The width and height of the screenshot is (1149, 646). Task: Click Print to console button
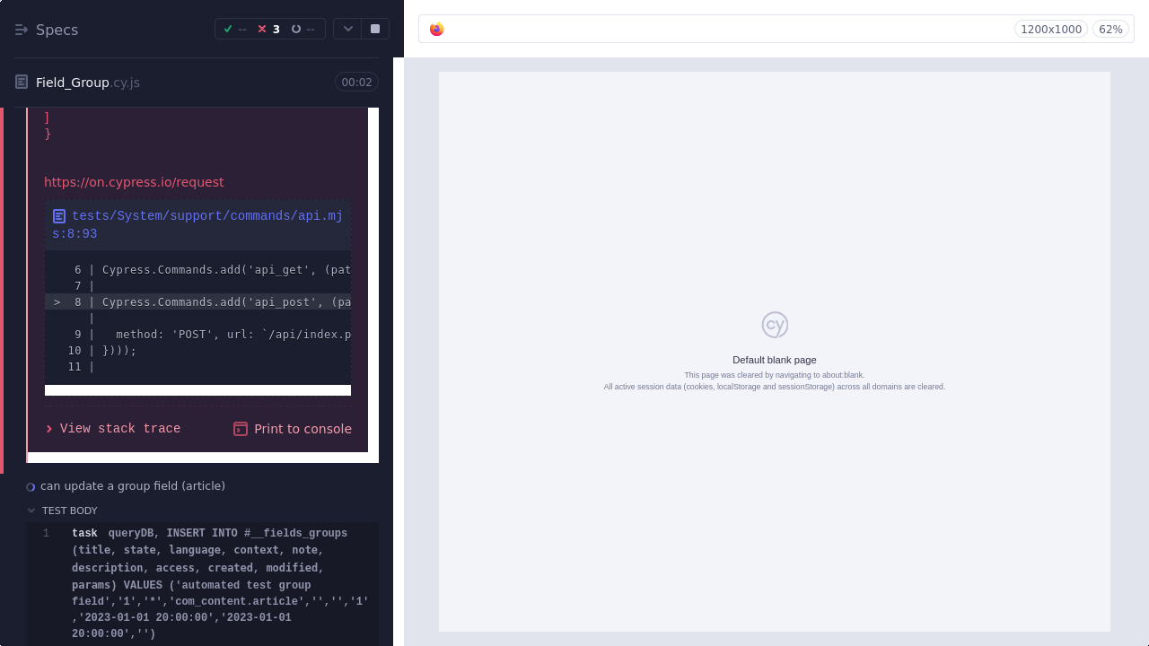coord(293,429)
